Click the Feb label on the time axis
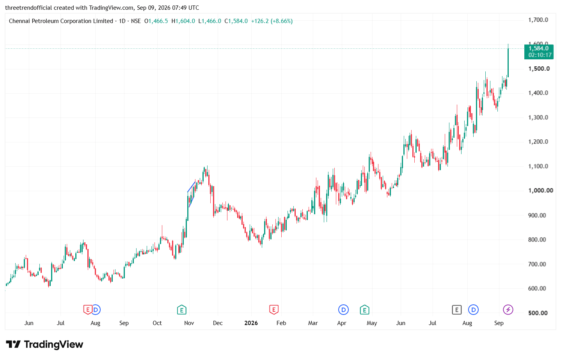This screenshot has height=359, width=561. click(281, 323)
